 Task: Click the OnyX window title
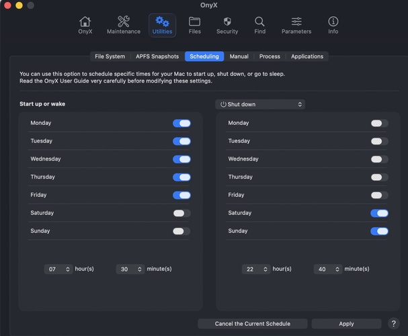point(208,5)
